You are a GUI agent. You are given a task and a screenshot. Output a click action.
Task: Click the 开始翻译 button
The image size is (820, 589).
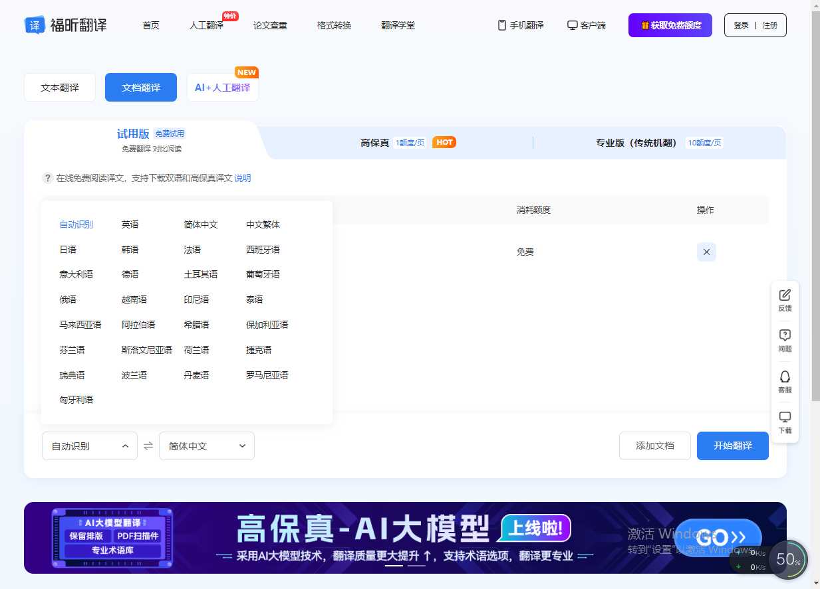pyautogui.click(x=733, y=446)
